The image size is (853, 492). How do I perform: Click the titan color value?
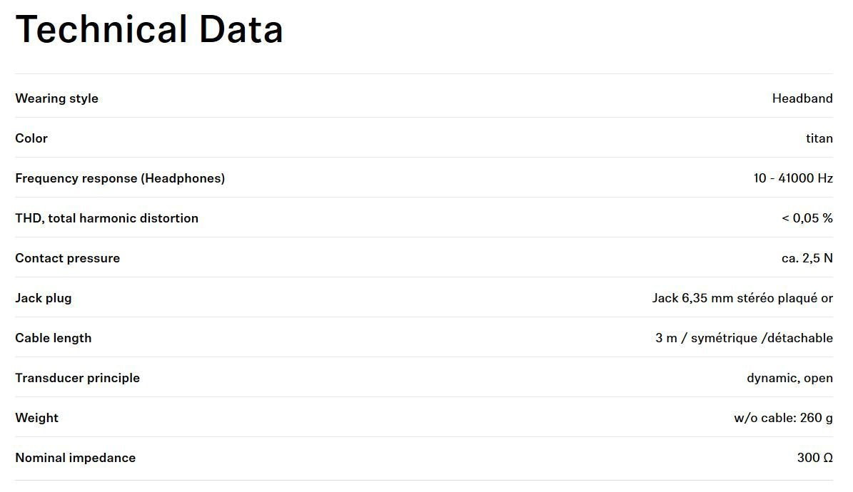click(819, 138)
